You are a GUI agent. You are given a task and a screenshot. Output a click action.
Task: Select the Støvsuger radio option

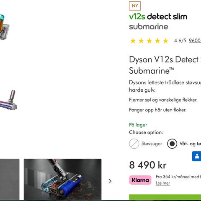point(134,144)
